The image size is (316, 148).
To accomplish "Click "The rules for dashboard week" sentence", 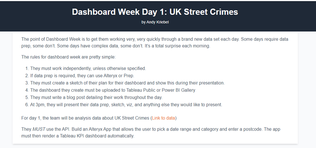I will (69, 57).
